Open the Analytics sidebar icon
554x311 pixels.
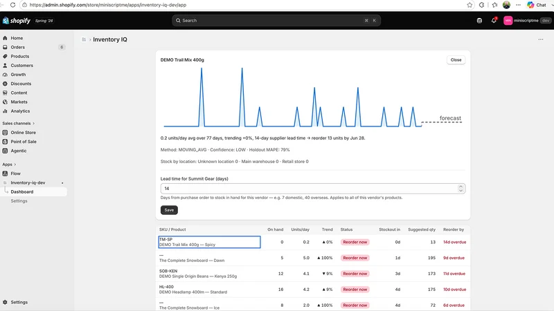point(5,111)
